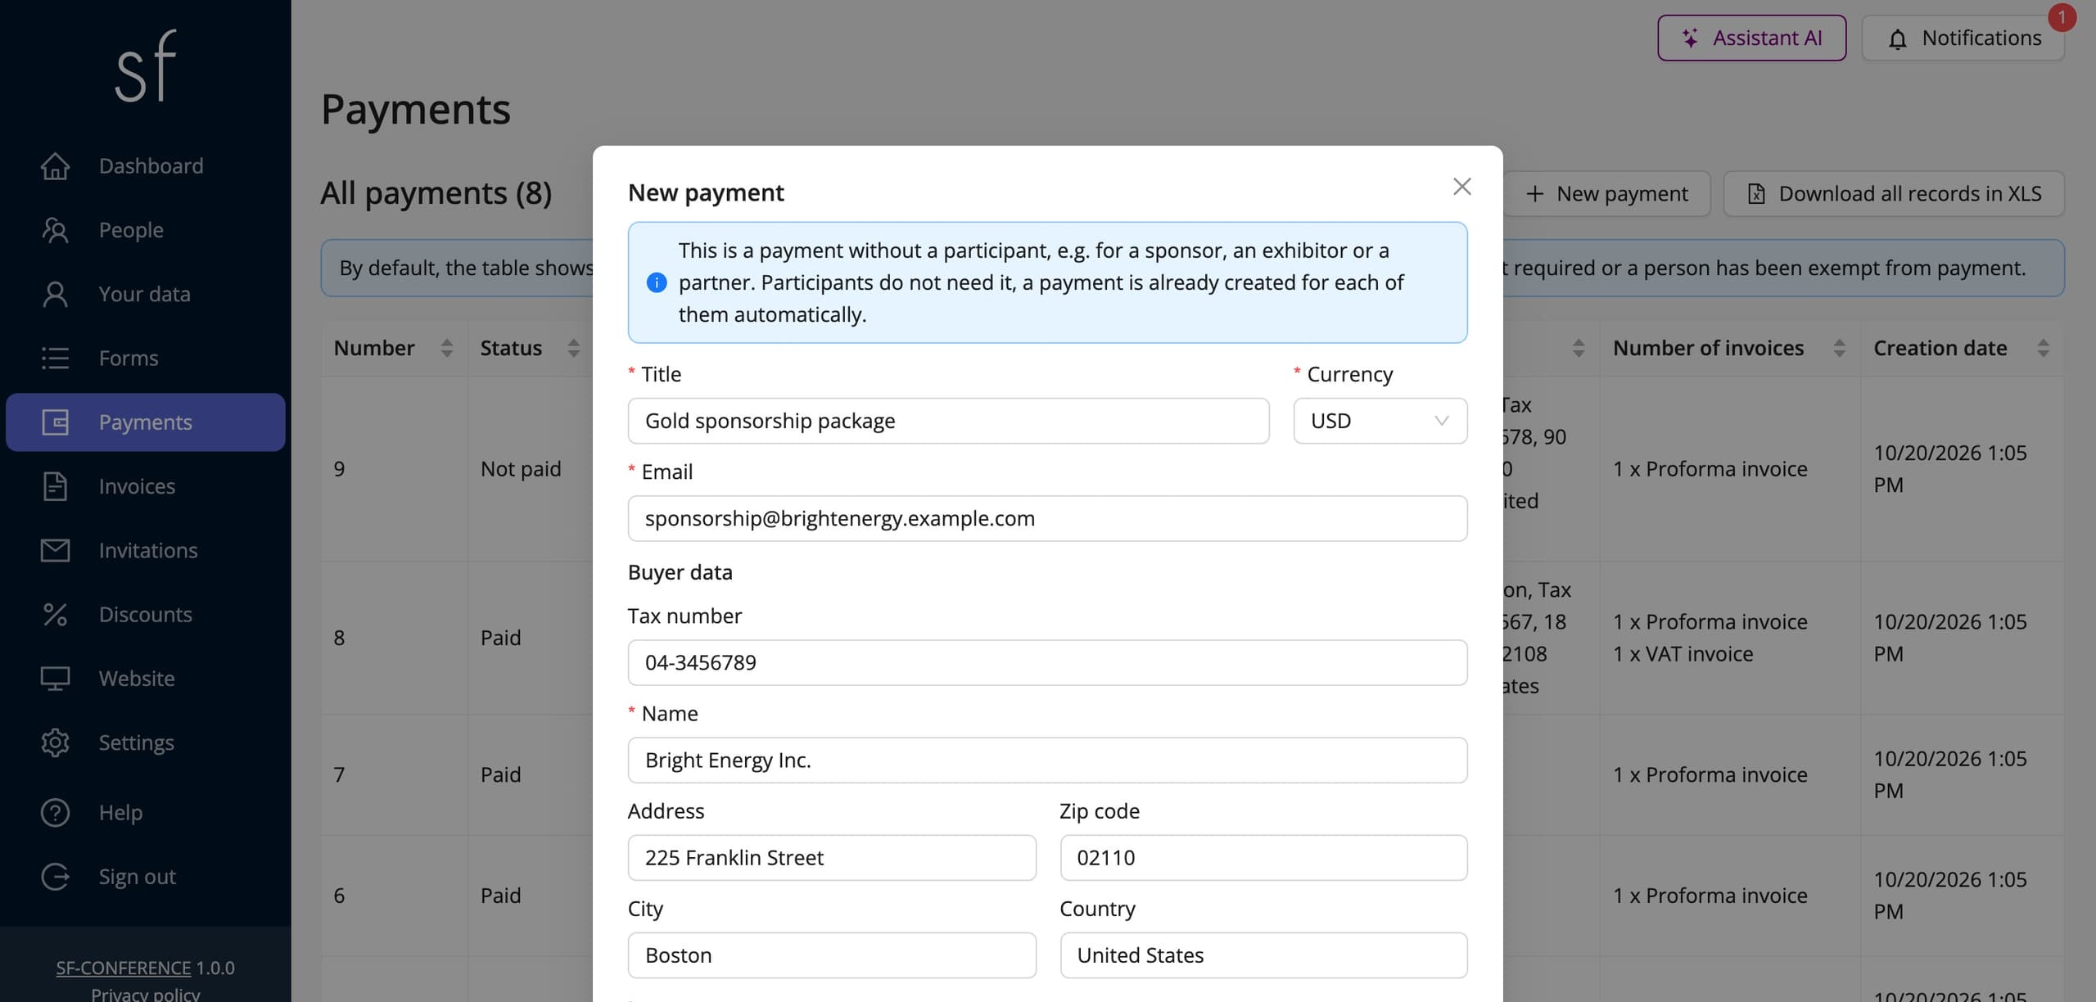Click the New payment button behind dialog

[x=1608, y=194]
